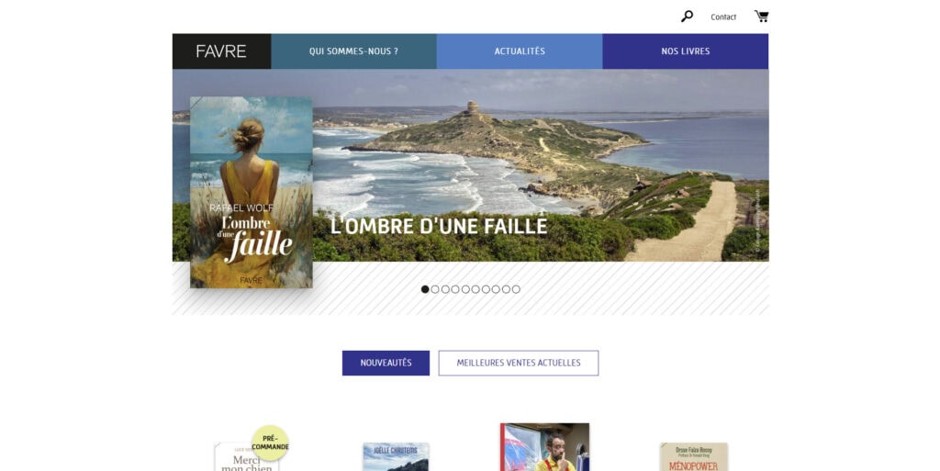
Task: Open the Nos livres menu
Action: point(685,50)
